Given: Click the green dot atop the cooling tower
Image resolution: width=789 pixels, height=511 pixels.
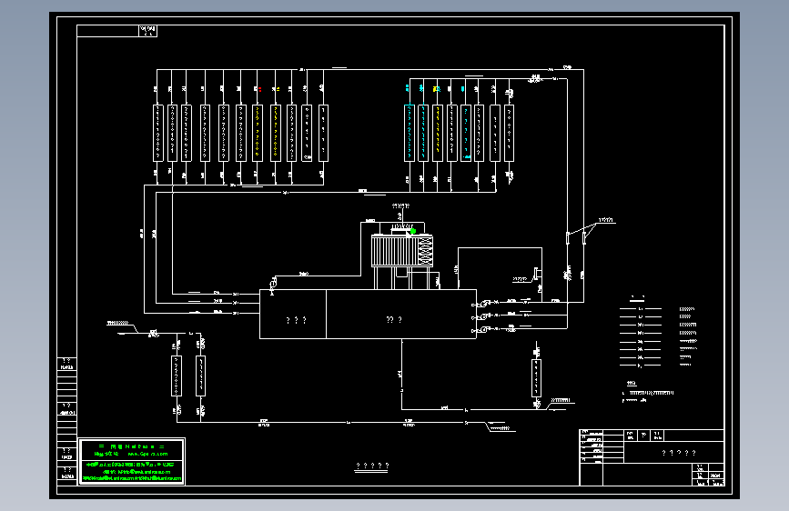Looking at the screenshot, I should point(412,231).
